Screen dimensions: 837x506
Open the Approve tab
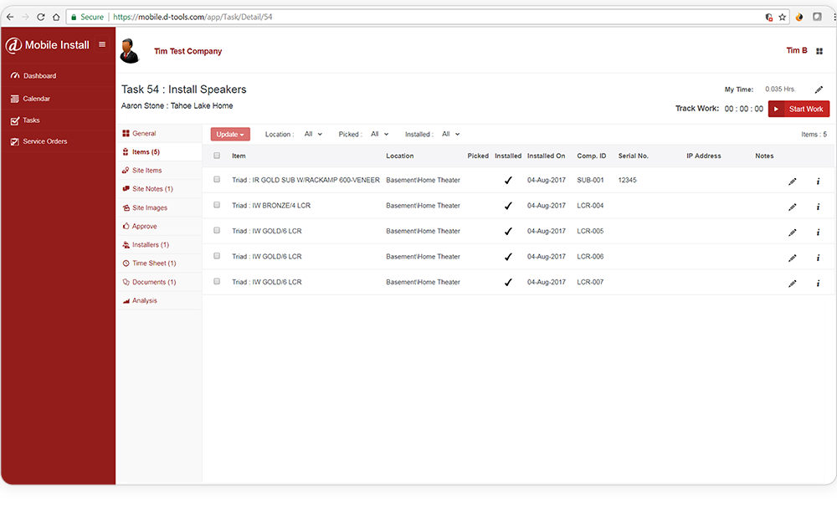pos(159,226)
